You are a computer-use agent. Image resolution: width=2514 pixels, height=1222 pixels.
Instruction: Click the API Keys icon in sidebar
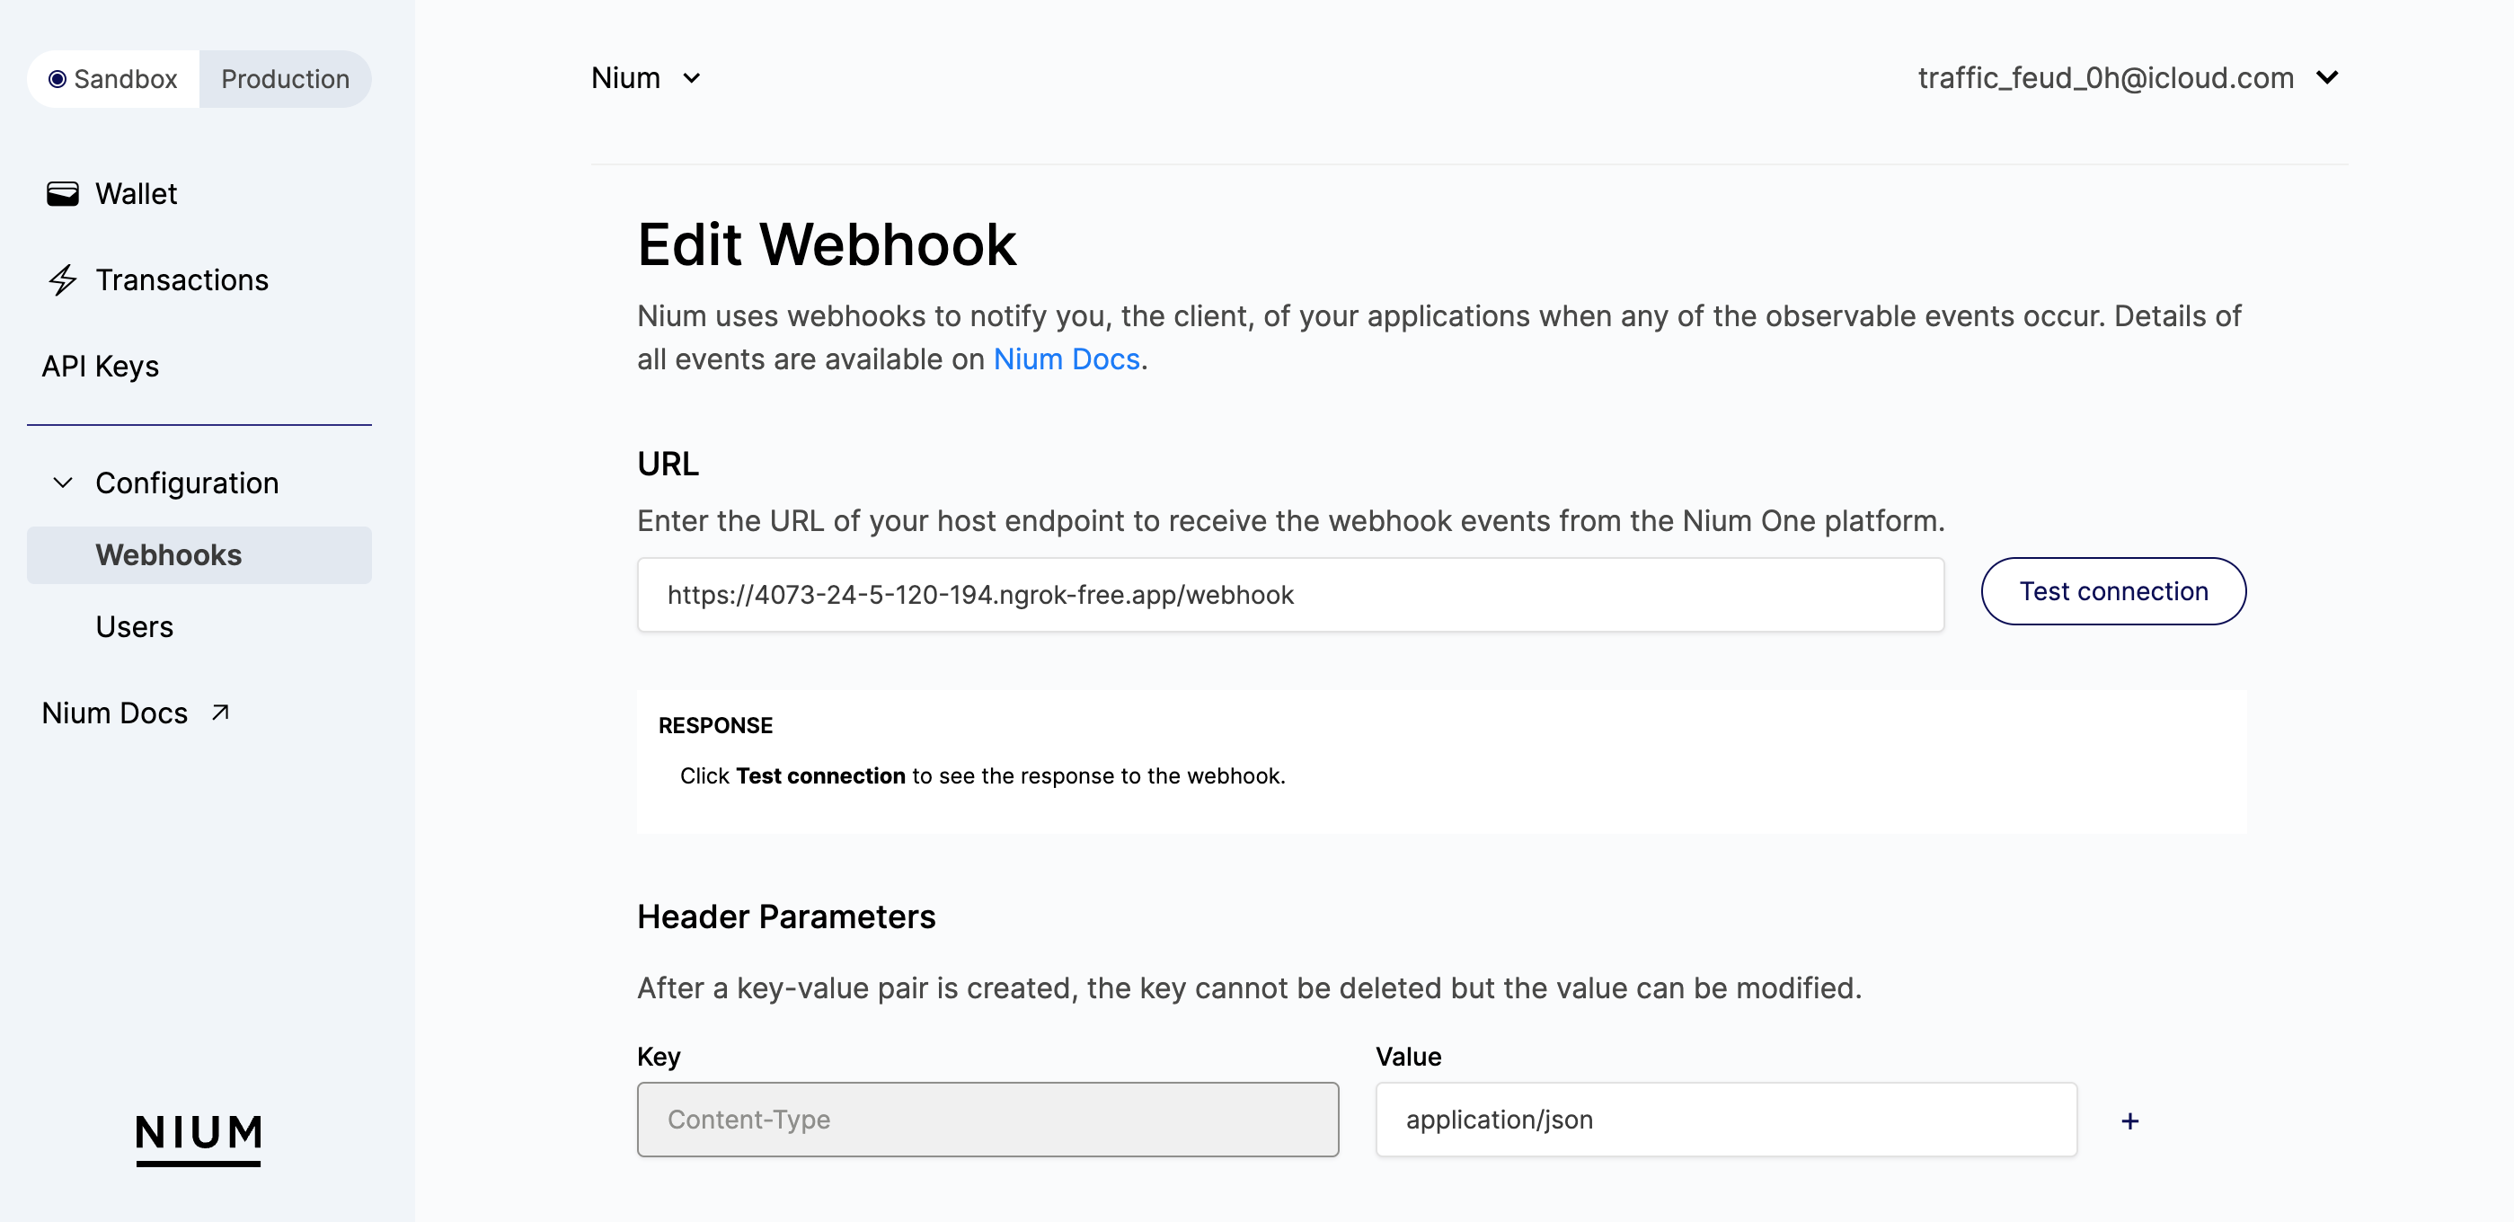tap(100, 364)
